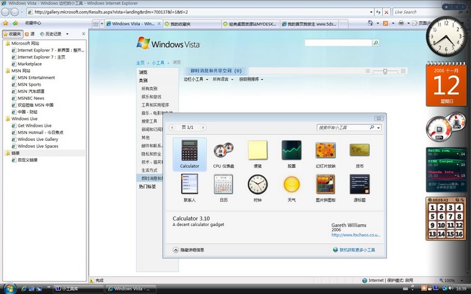Select the 源 feeds tab in Favorites Center
The height and width of the screenshot is (294, 471).
pos(29,34)
